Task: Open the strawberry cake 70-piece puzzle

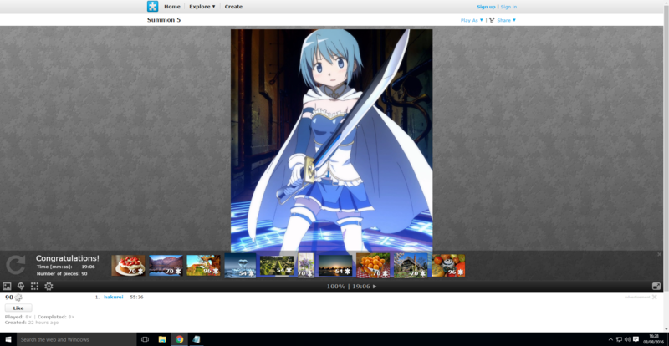Action: (128, 266)
